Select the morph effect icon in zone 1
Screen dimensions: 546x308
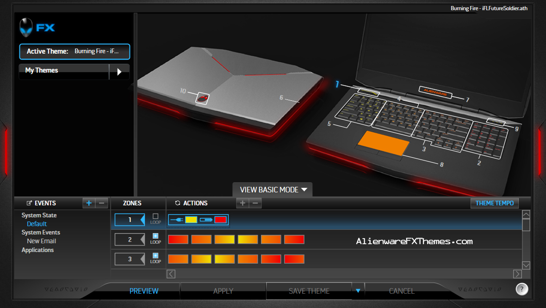click(x=206, y=220)
